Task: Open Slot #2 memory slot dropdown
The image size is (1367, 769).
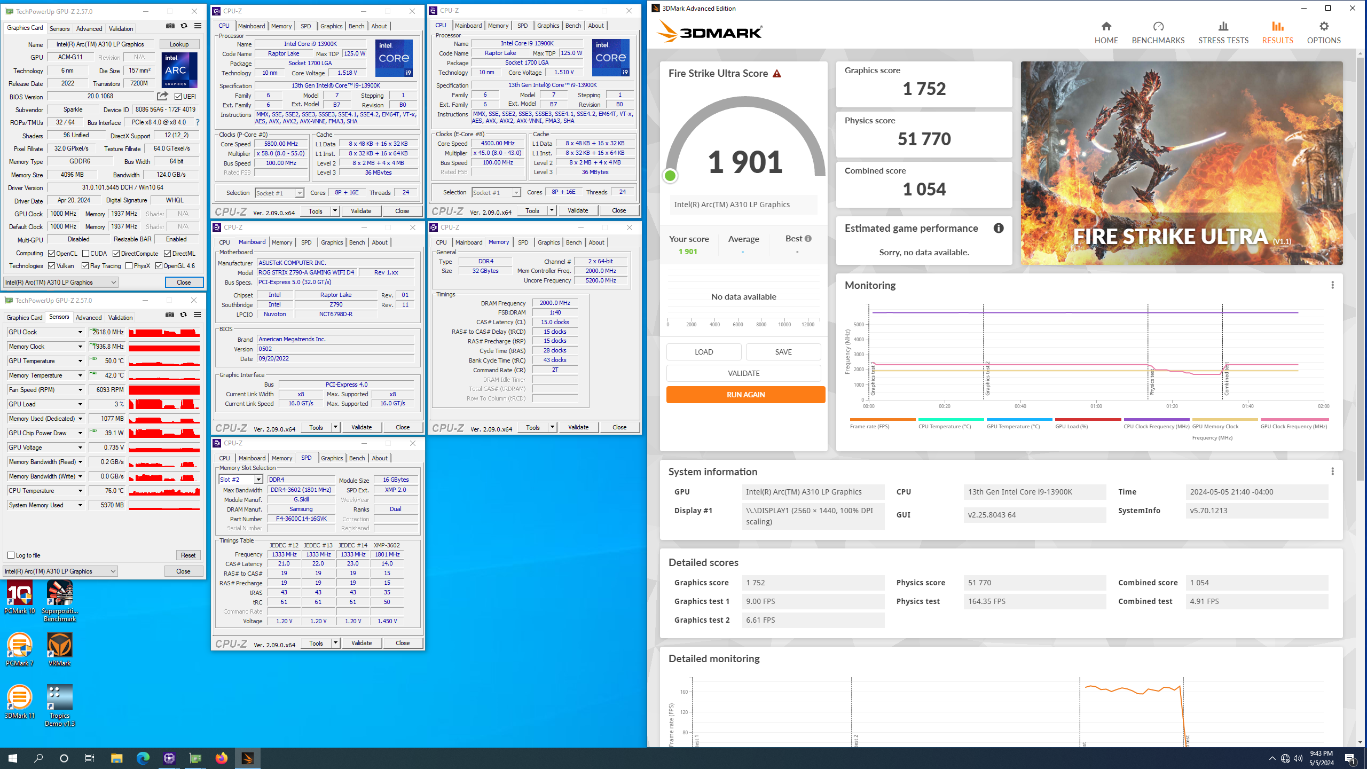Action: pos(241,480)
